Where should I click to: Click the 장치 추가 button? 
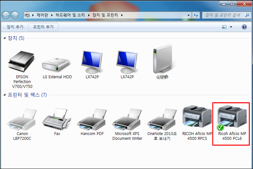coord(15,27)
